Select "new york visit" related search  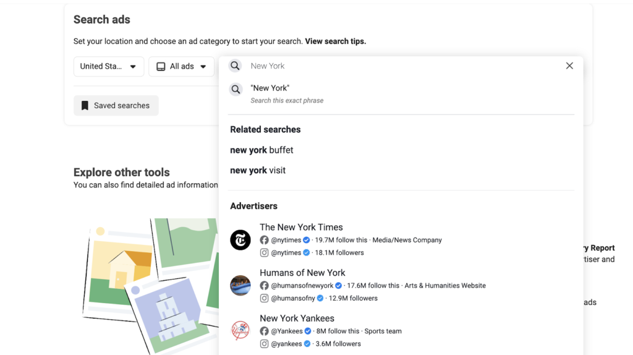(x=258, y=170)
